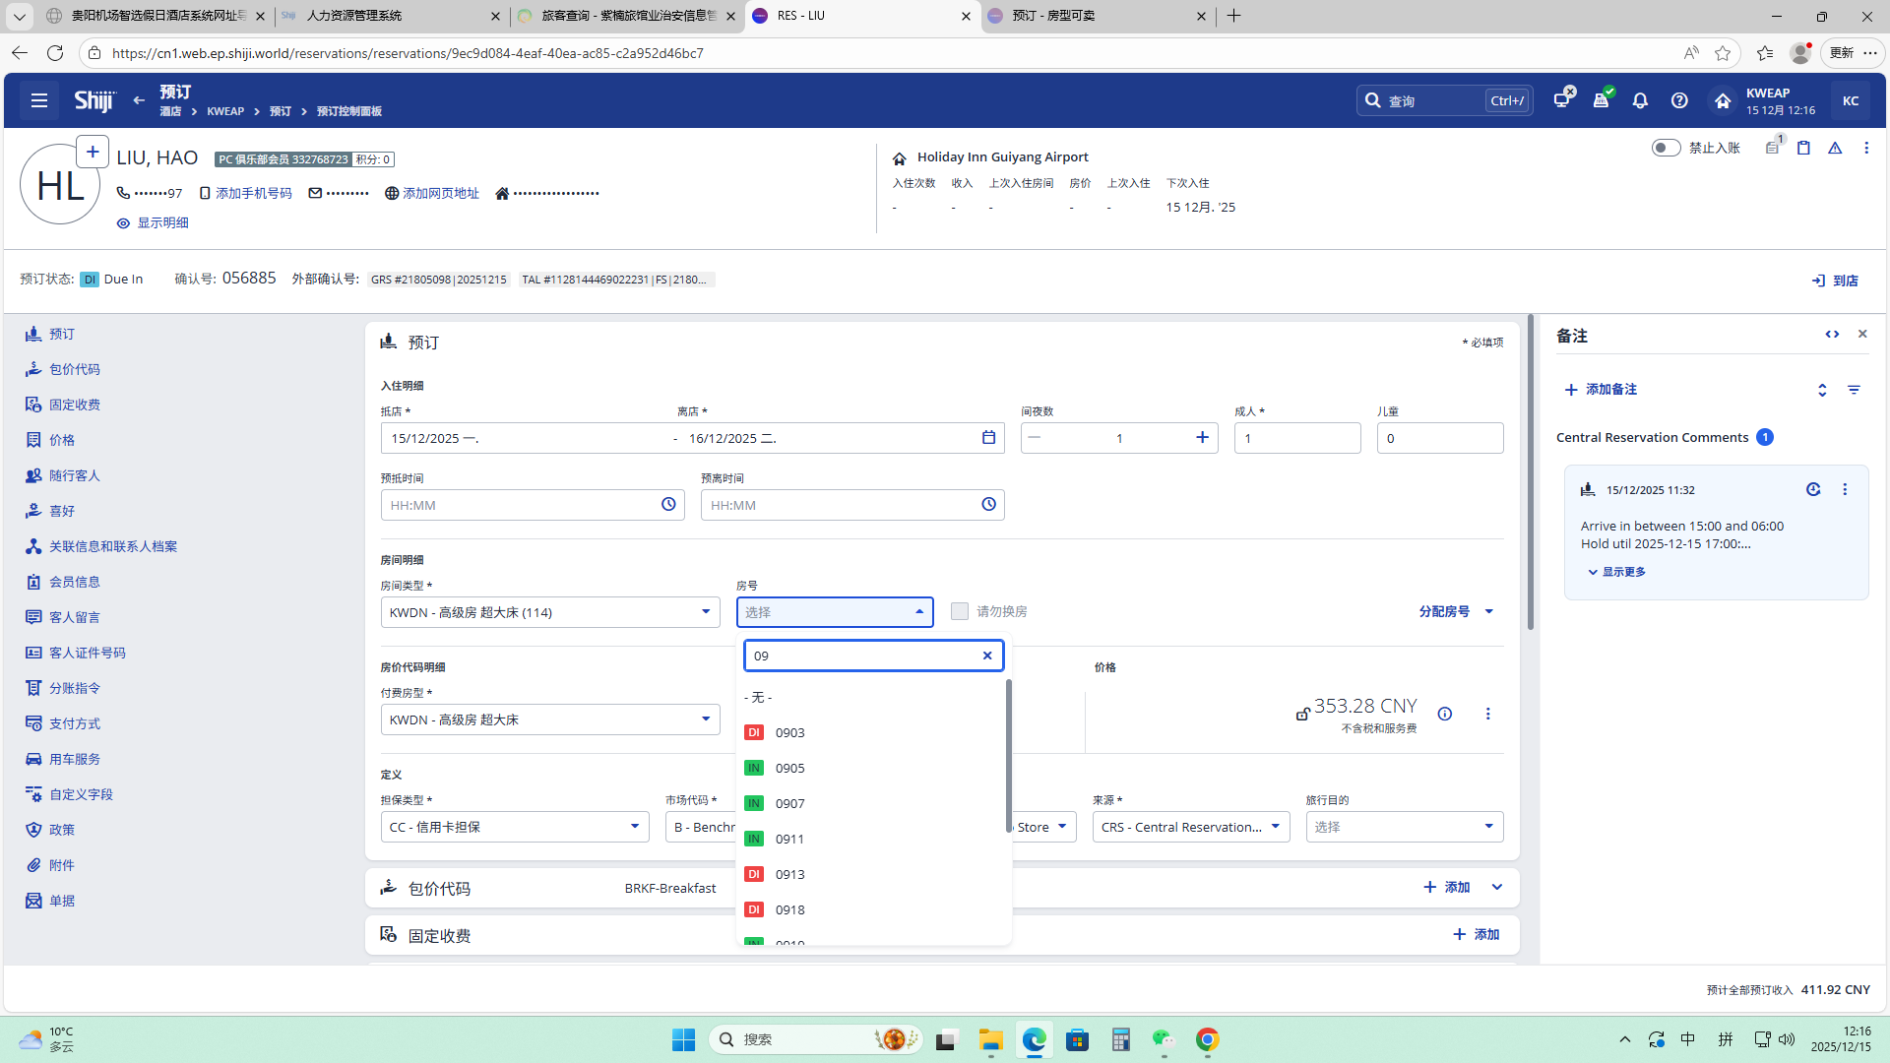Open filter icon in notes panel

[x=1854, y=390]
